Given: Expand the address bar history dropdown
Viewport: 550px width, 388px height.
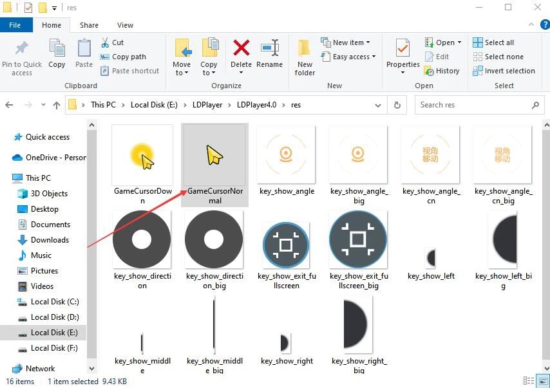Looking at the screenshot, I should (378, 105).
